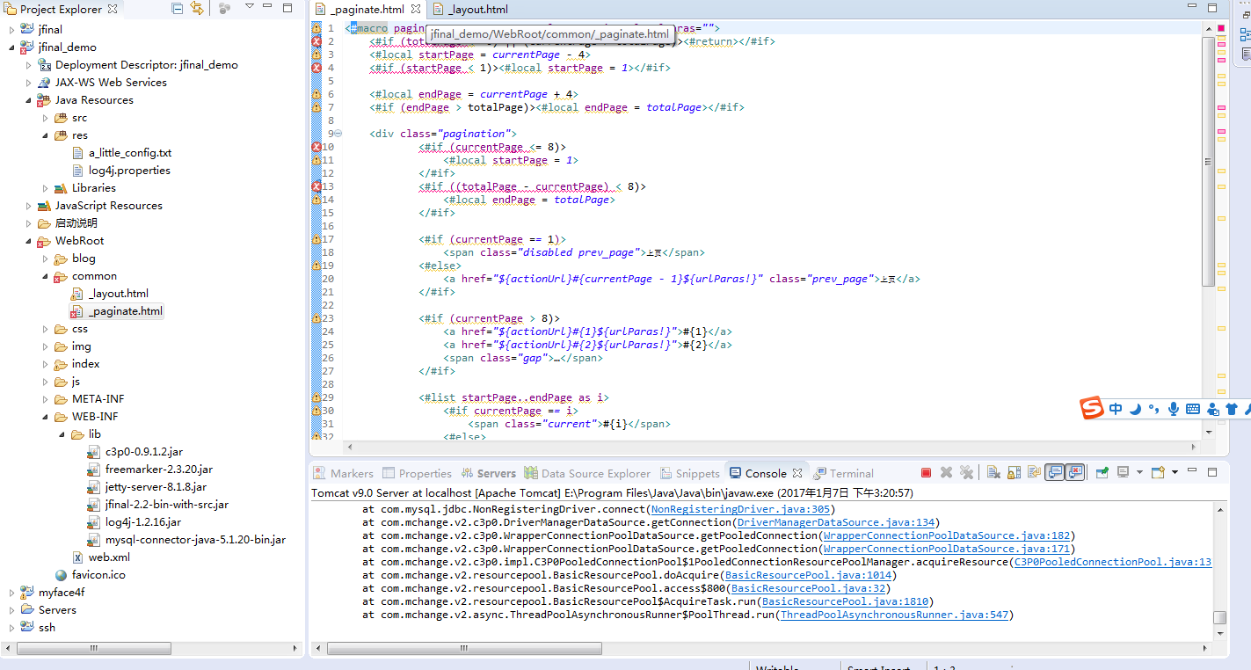
Task: Select the Deployment Descriptor: jfinal_demo node
Action: (146, 65)
